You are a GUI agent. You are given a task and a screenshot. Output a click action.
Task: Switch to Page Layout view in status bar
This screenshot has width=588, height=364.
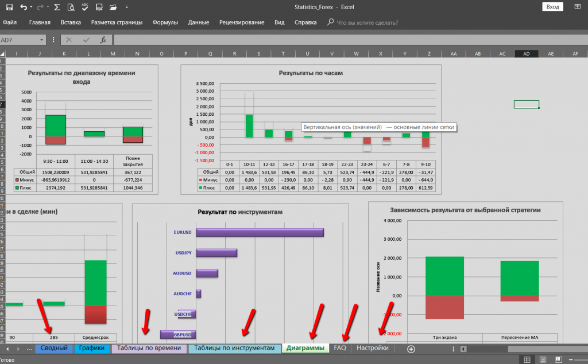(x=543, y=359)
